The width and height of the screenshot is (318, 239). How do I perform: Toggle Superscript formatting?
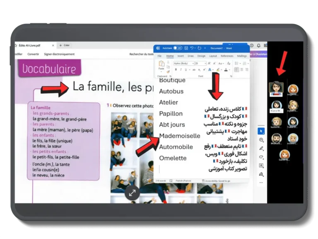click(x=204, y=70)
